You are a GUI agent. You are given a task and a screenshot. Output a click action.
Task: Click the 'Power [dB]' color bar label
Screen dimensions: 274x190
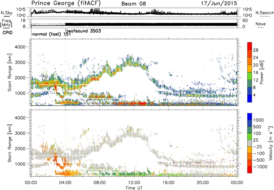coord(261,72)
